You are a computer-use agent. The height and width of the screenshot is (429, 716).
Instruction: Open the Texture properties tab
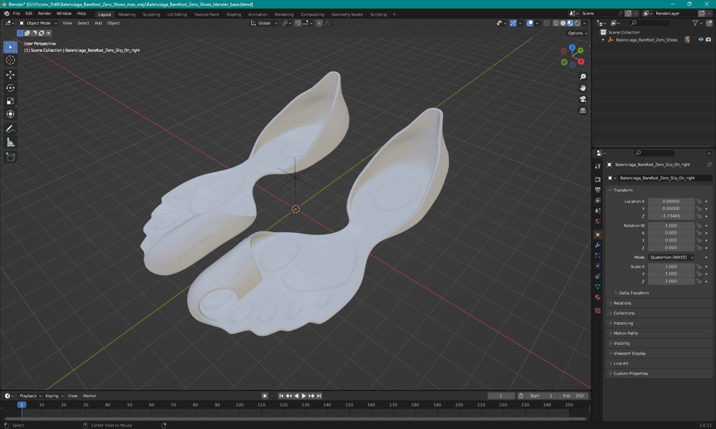pos(598,311)
